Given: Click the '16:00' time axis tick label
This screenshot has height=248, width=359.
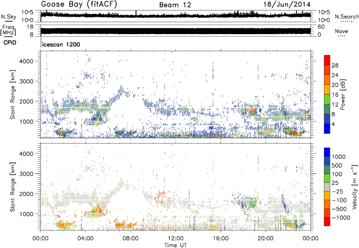Looking at the screenshot, I should (220, 239).
